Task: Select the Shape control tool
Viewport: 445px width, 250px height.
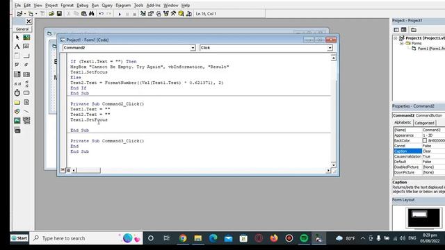Action: point(17,111)
